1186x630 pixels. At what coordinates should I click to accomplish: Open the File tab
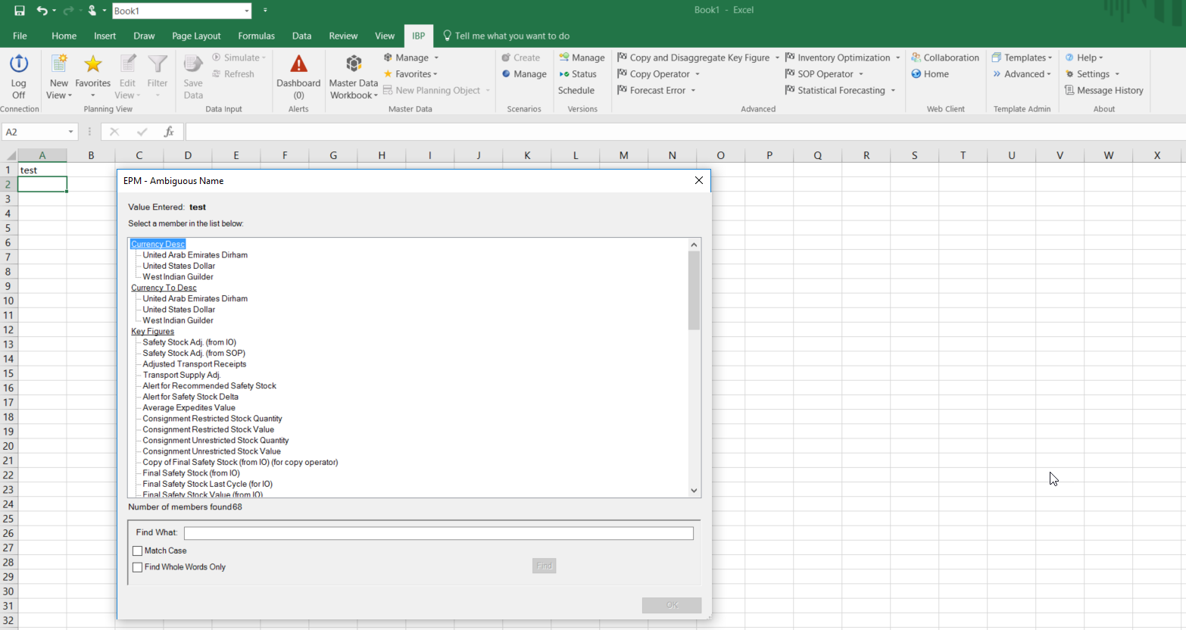coord(20,36)
